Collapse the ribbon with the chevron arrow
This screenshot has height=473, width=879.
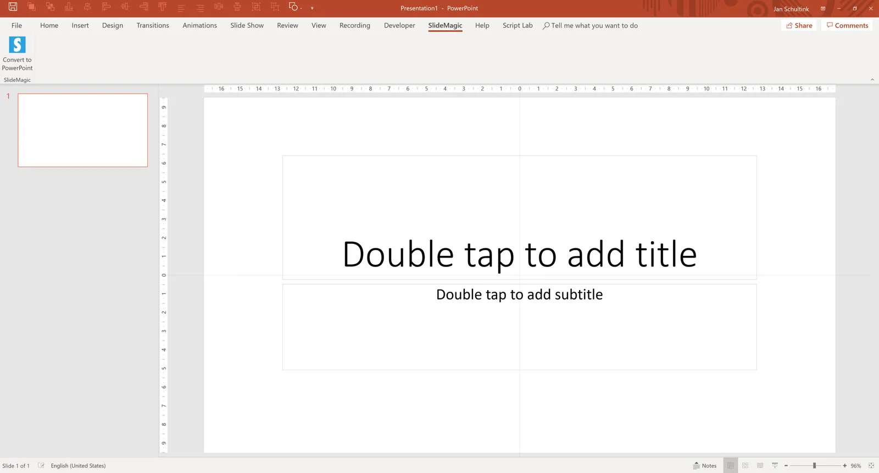click(872, 80)
